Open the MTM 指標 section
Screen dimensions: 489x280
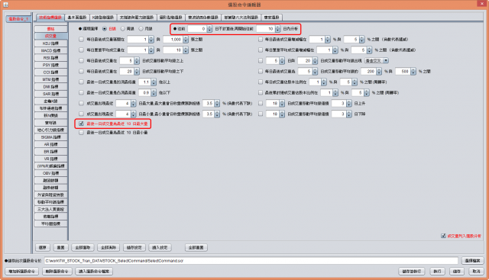pos(50,79)
